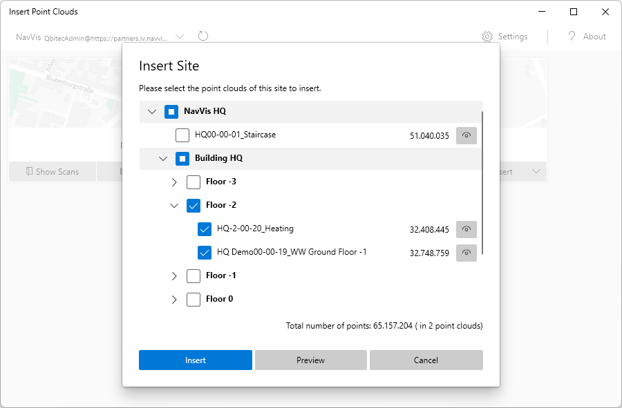The width and height of the screenshot is (622, 408).
Task: Preview HQ Demo00-00-19_WW Ground Floor -1 eye button
Action: 466,253
